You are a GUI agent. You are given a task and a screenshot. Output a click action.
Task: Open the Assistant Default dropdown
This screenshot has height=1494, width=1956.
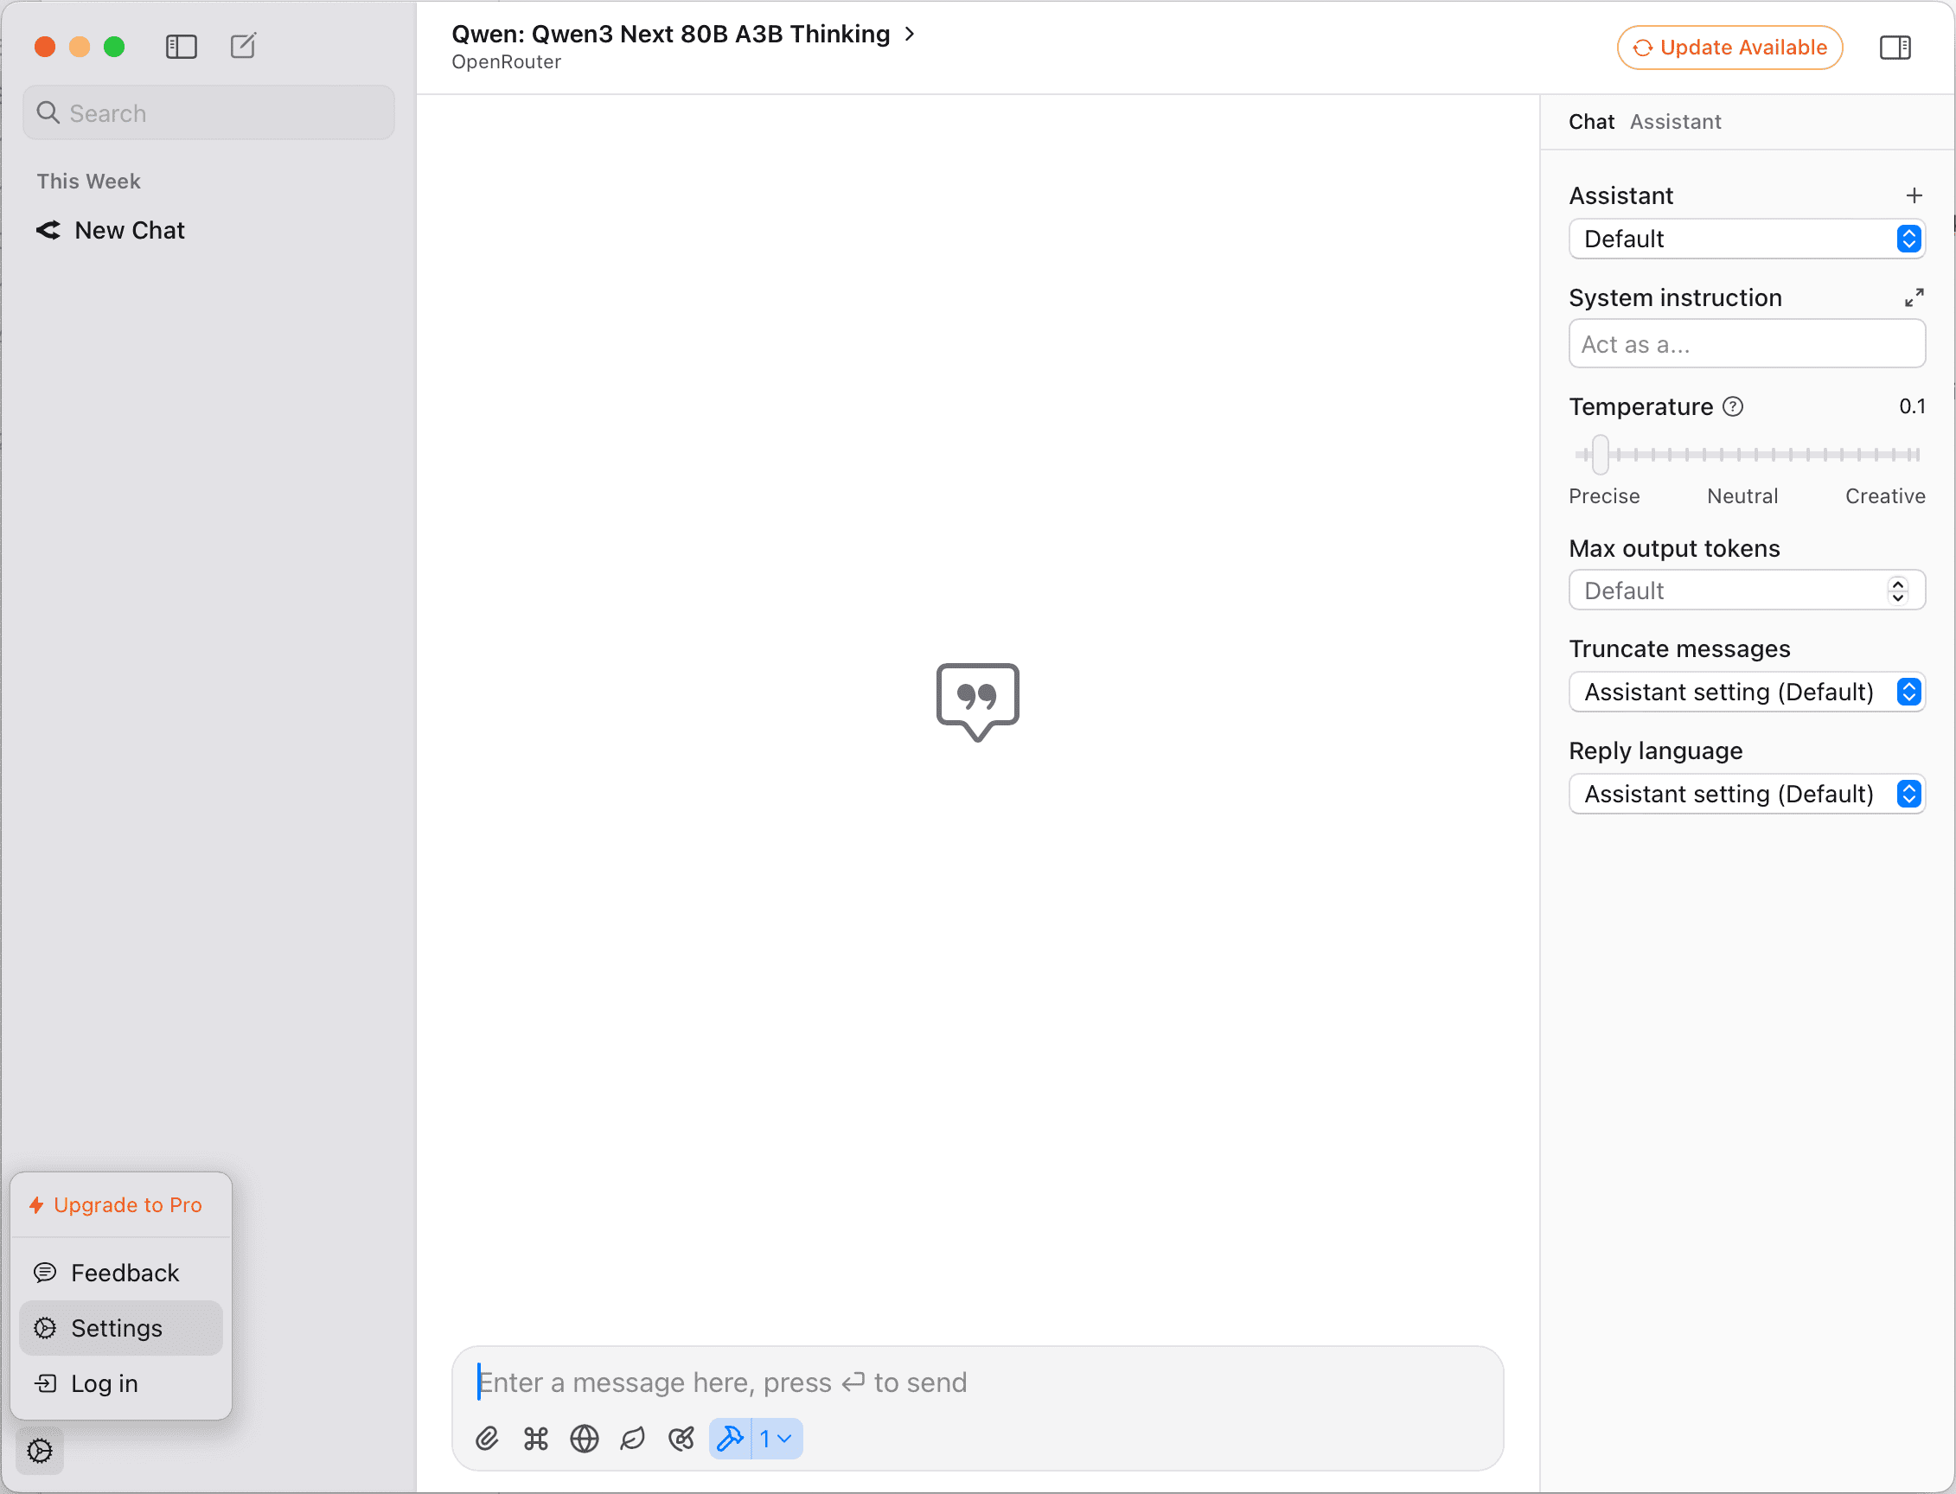click(1746, 239)
